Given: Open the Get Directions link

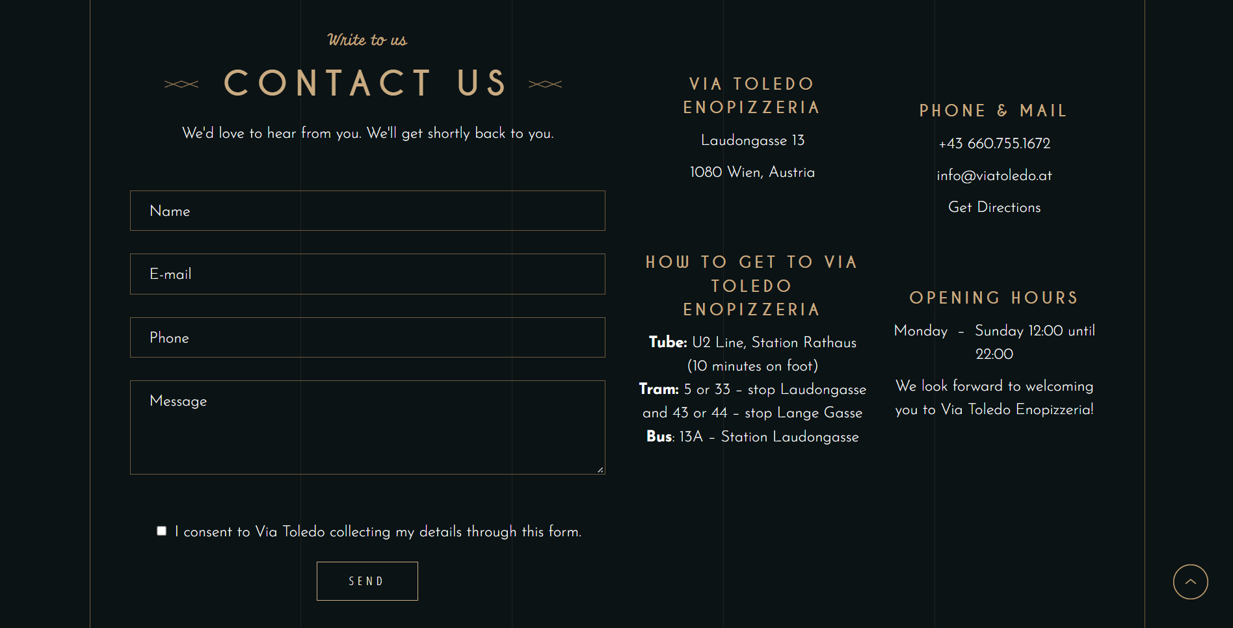Looking at the screenshot, I should click(994, 207).
